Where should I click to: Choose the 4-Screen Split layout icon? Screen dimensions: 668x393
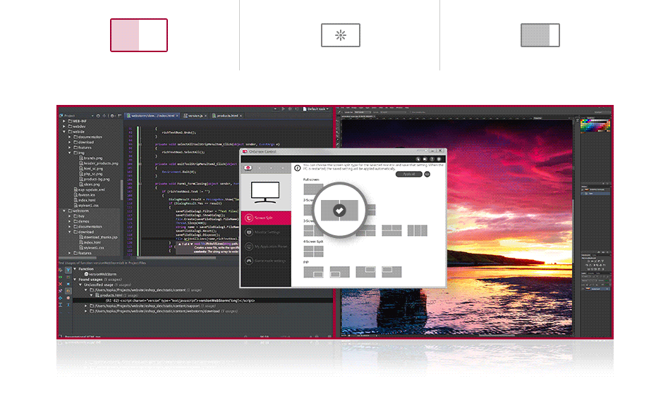click(x=314, y=251)
